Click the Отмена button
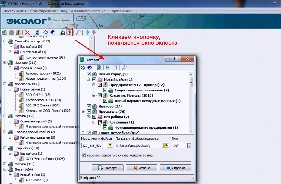Viewport: 281px width, 184px height. [x=142, y=168]
